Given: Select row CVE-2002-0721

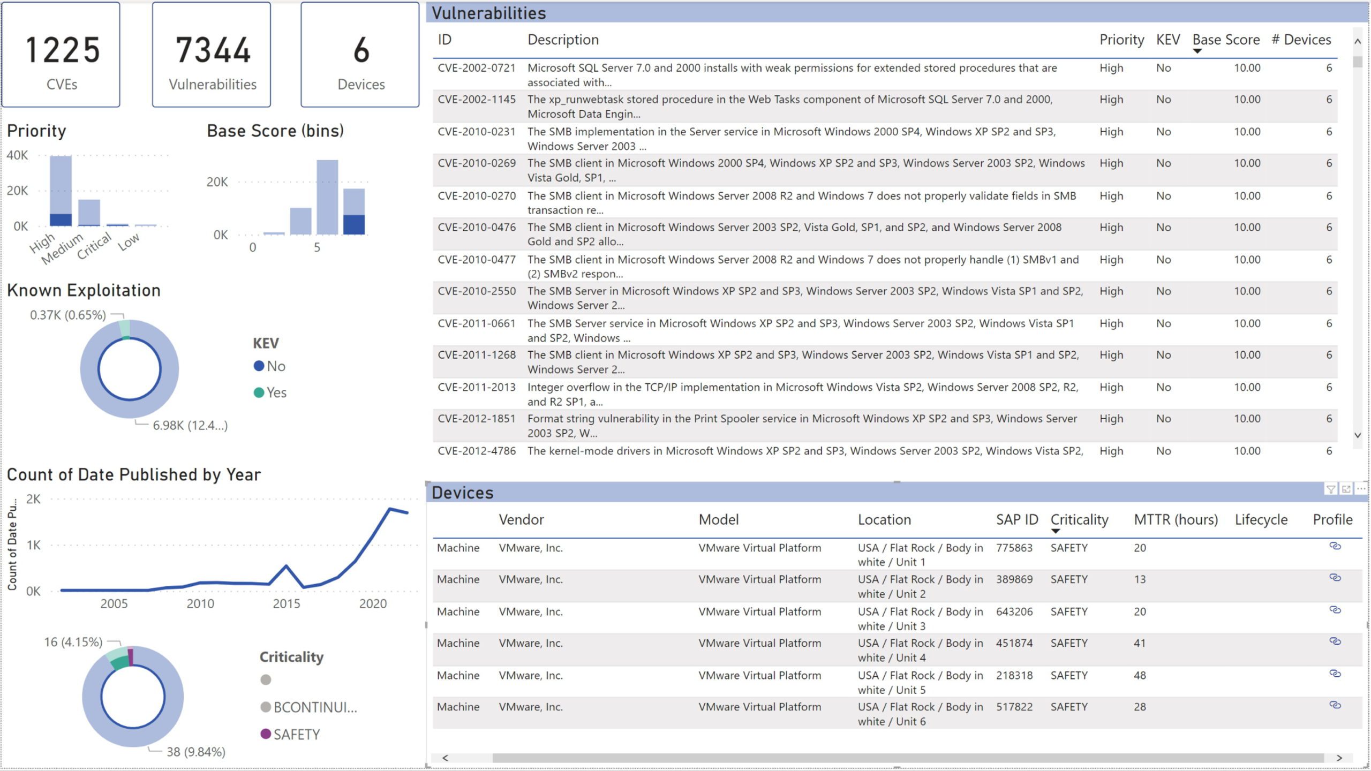Looking at the screenshot, I should tap(885, 75).
